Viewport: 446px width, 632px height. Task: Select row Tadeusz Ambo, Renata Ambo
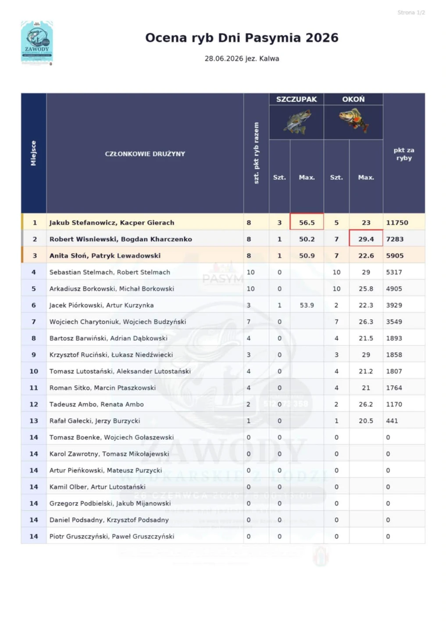(223, 404)
